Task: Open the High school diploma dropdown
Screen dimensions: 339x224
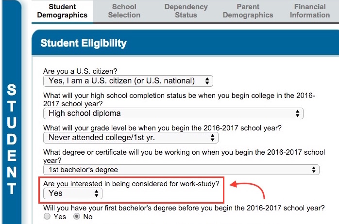Action: [x=173, y=113]
